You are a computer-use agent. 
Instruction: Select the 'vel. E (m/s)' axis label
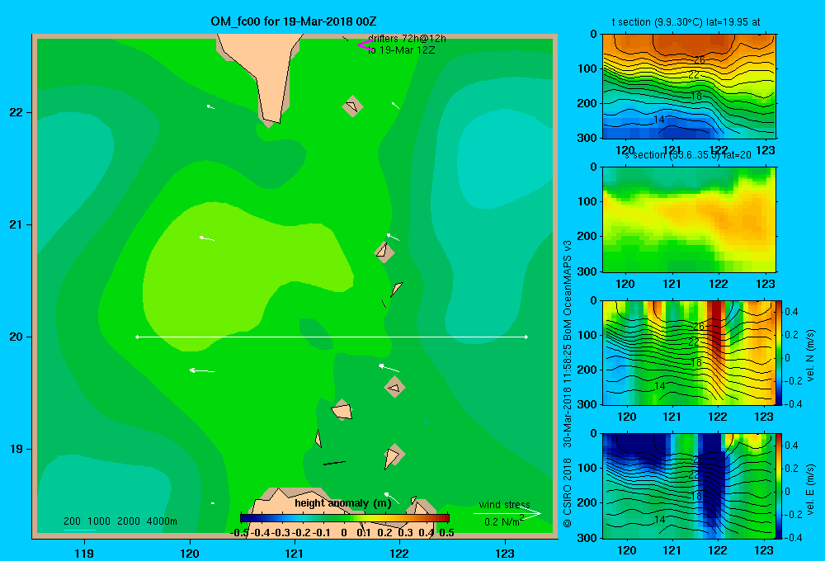point(811,489)
